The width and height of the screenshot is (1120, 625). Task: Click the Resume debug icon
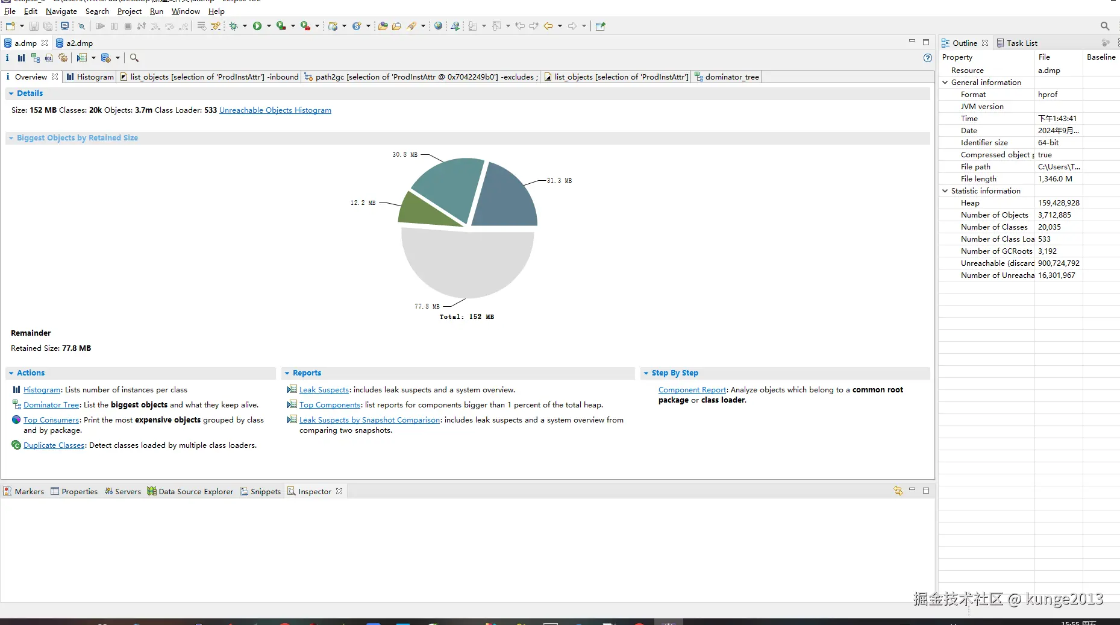coord(100,26)
